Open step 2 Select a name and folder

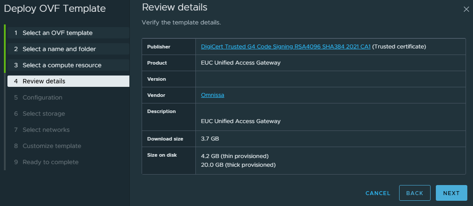pos(59,49)
